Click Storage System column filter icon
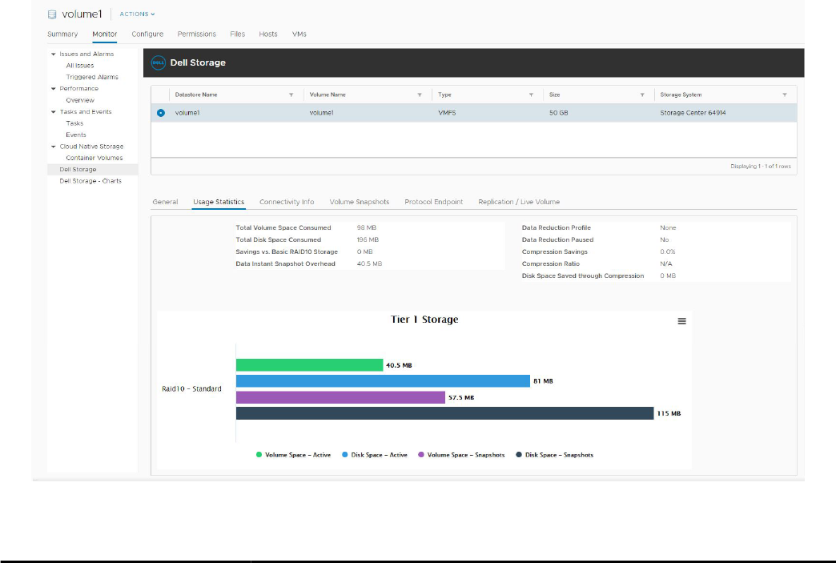 tap(784, 95)
